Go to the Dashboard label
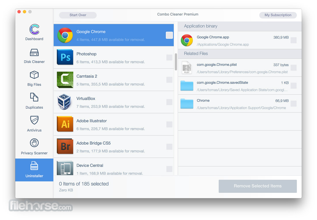The image size is (317, 220). click(34, 39)
